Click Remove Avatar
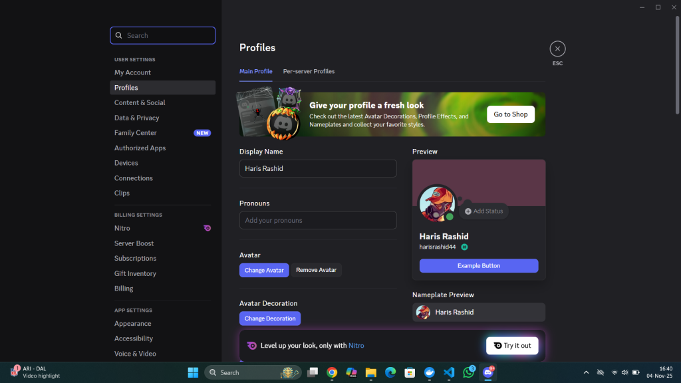 coord(317,270)
